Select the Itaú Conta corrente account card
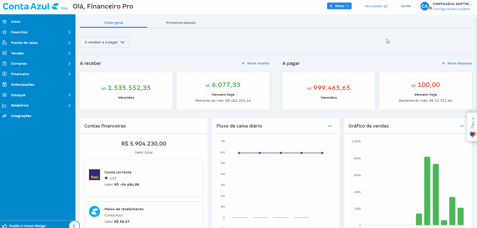This screenshot has width=477, height=228. click(x=144, y=178)
